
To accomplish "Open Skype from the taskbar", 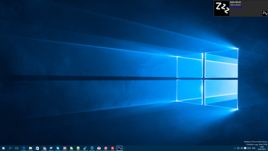I will [58, 148].
